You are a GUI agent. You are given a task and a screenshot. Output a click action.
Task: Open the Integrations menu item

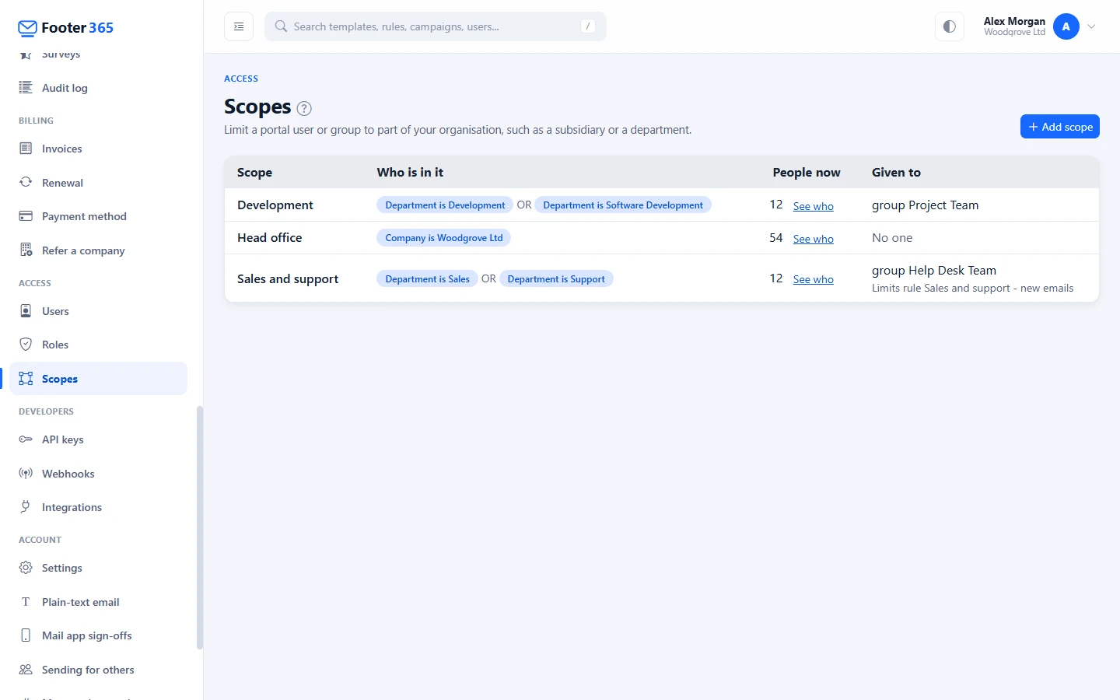98,506
